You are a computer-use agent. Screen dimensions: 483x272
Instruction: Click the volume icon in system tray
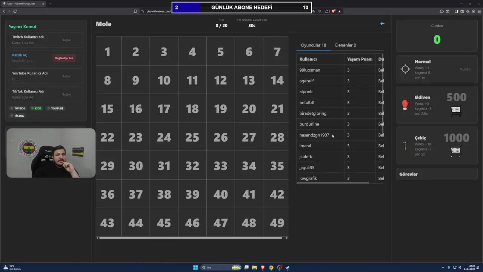click(459, 267)
